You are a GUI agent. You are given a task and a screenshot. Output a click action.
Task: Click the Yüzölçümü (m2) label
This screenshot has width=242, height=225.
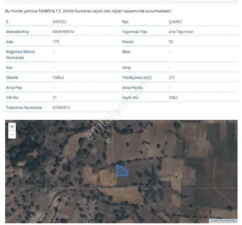(137, 78)
